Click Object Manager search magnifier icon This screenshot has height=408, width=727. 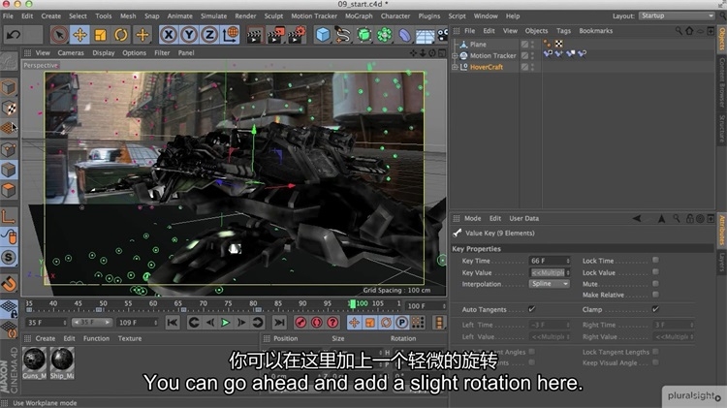679,31
